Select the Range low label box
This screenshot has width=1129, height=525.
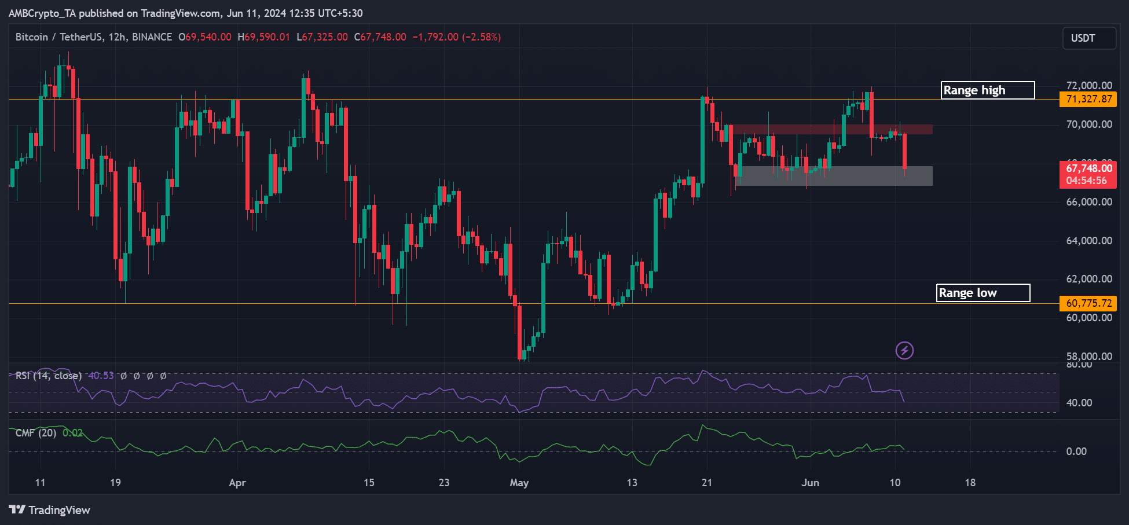click(983, 293)
